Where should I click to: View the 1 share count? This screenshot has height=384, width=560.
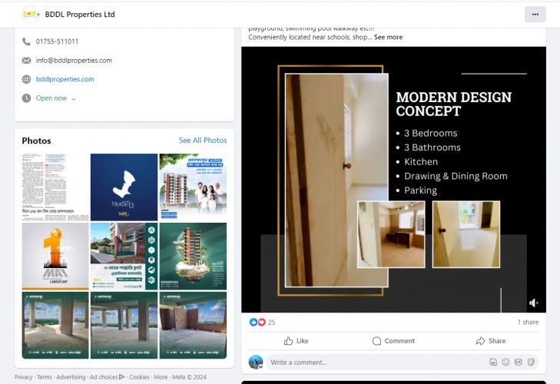click(528, 323)
